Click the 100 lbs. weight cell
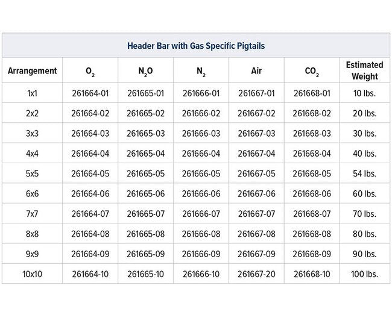Image resolution: width=392 pixels, height=318 pixels. coord(364,274)
